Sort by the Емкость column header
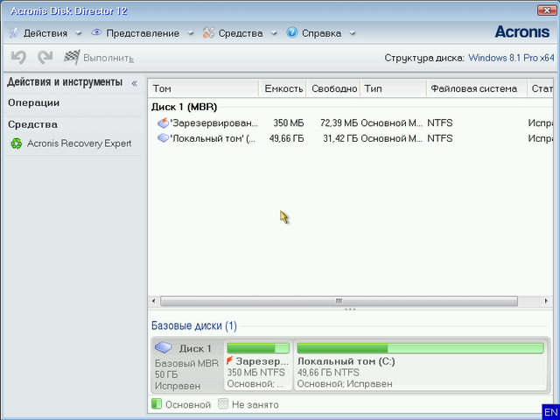560x420 pixels. (283, 88)
